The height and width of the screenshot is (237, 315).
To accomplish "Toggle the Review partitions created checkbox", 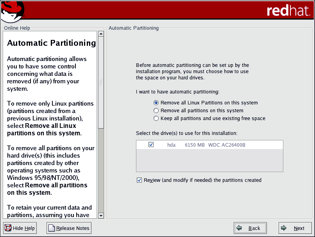I will pyautogui.click(x=139, y=180).
